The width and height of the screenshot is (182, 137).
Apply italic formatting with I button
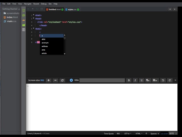pyautogui.click(x=135, y=80)
